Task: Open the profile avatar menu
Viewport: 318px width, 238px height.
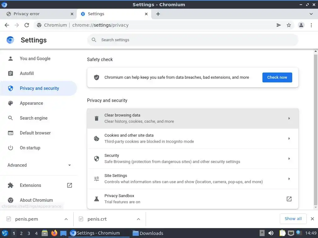Action: click(x=301, y=25)
